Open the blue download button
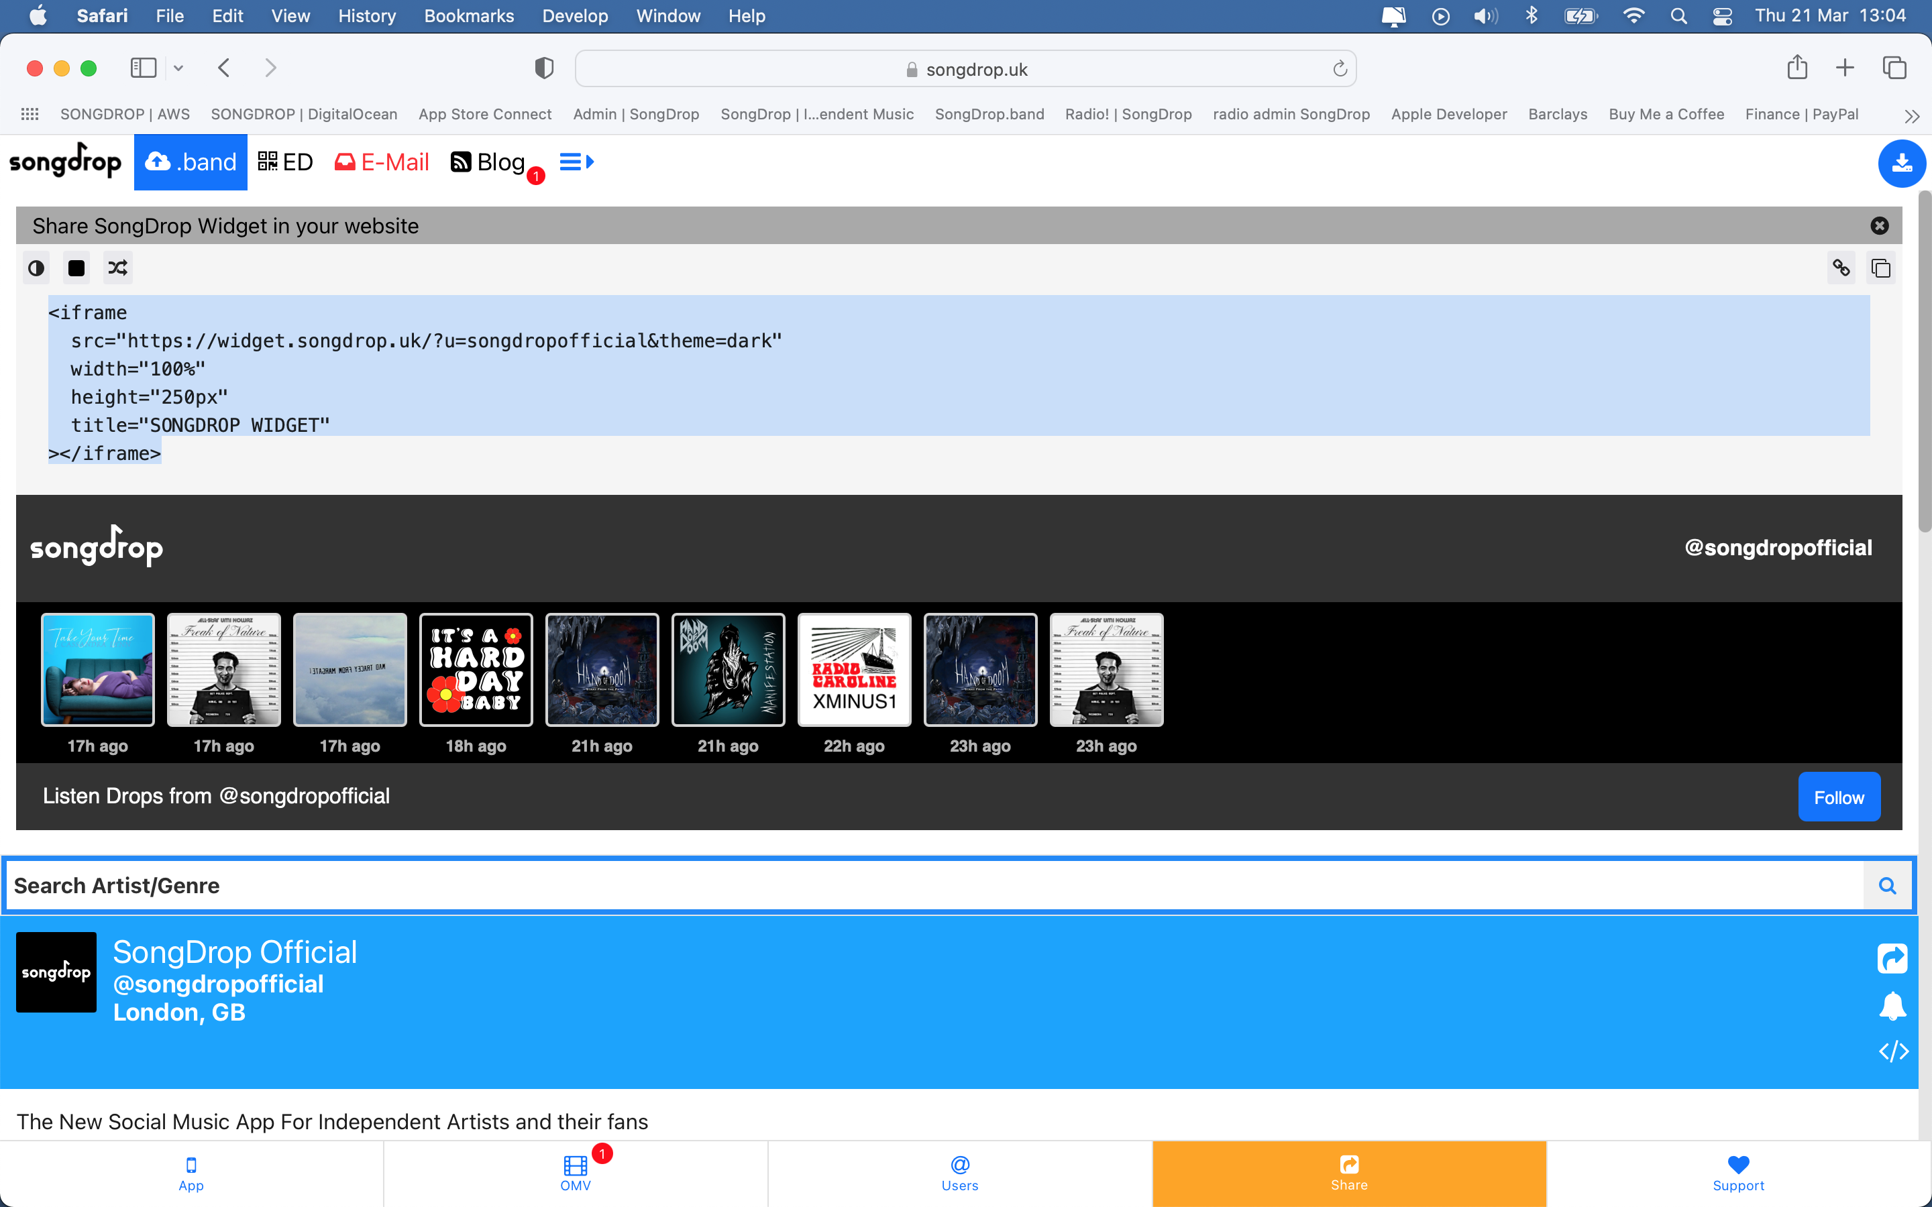Screen dimensions: 1932x1207 (x=1902, y=163)
